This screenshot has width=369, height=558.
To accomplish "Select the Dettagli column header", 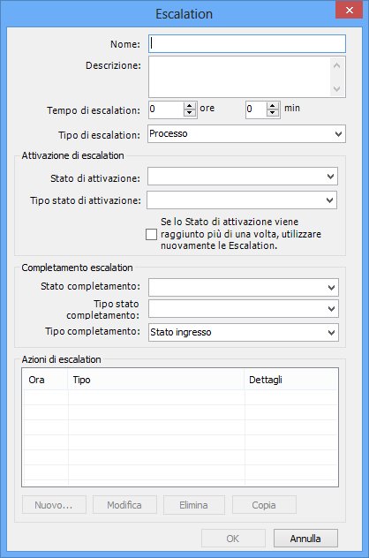I will (x=290, y=380).
